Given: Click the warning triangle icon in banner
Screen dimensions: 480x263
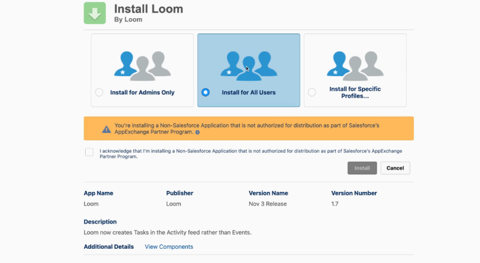Looking at the screenshot, I should click(x=106, y=129).
